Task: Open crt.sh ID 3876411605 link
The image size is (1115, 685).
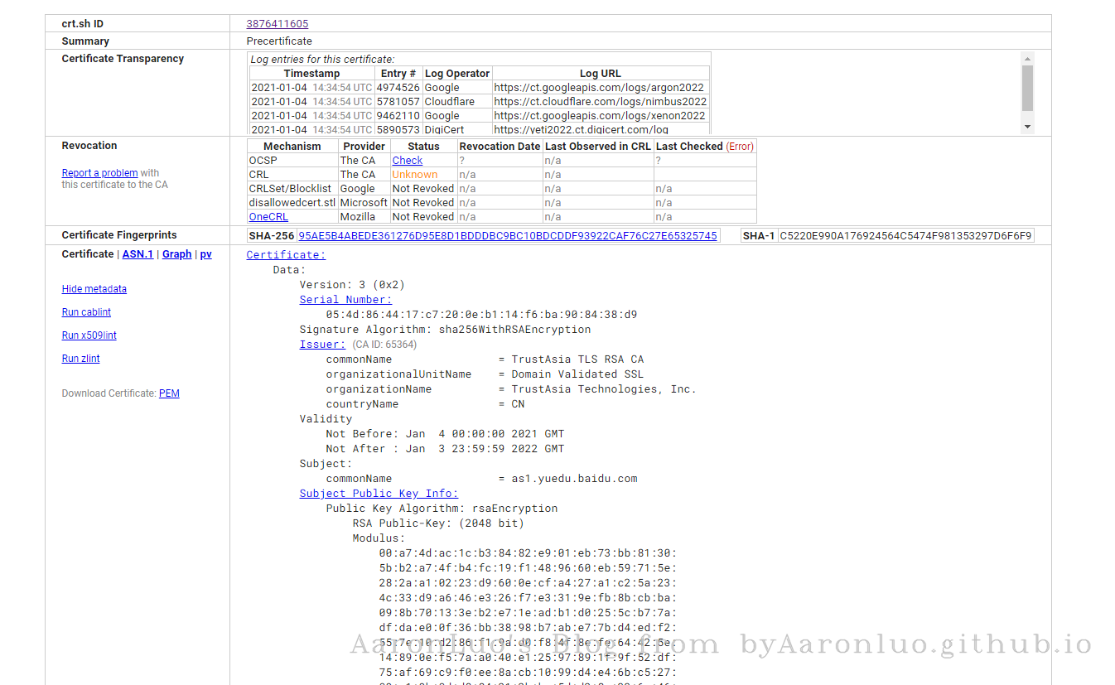Action: click(277, 24)
